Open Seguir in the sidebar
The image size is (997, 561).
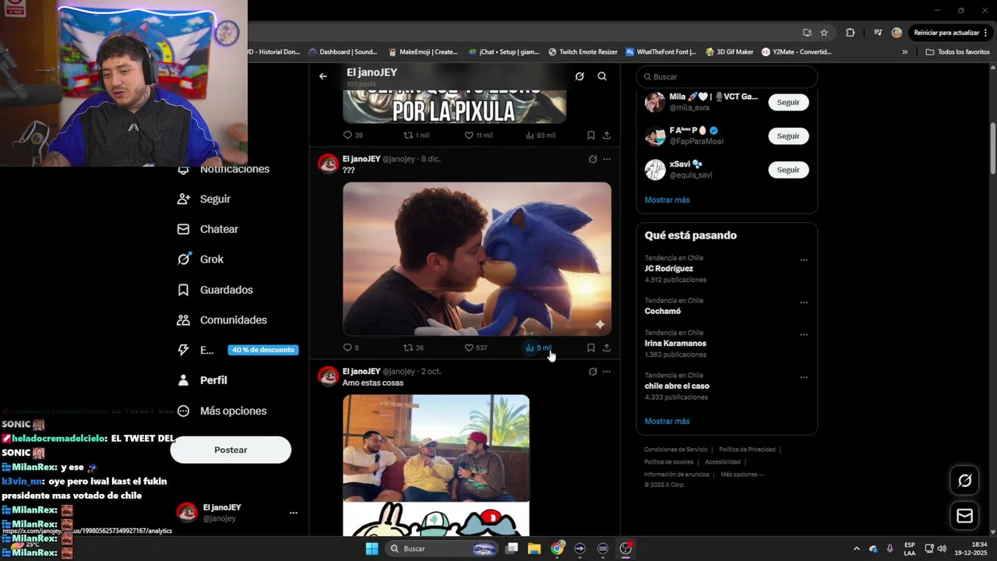click(x=204, y=199)
